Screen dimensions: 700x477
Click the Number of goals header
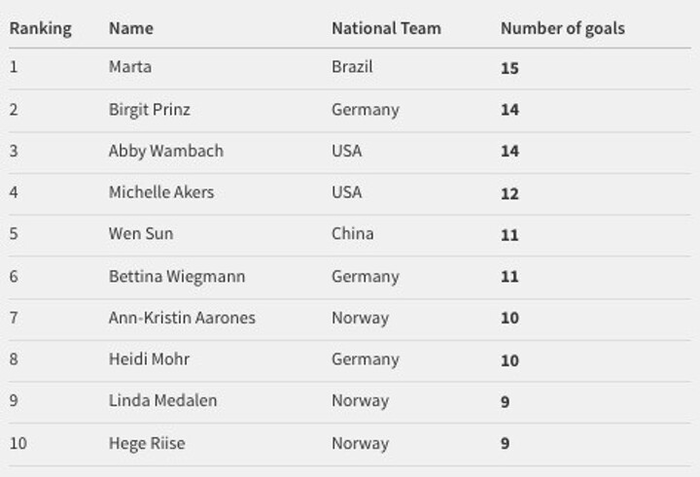(562, 28)
